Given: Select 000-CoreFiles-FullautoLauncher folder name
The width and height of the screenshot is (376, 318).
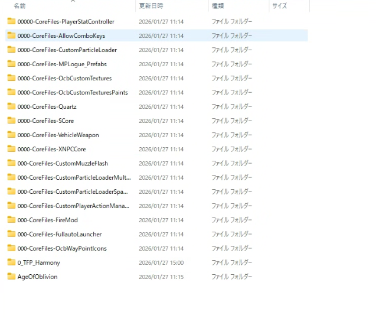Looking at the screenshot, I should (60, 234).
